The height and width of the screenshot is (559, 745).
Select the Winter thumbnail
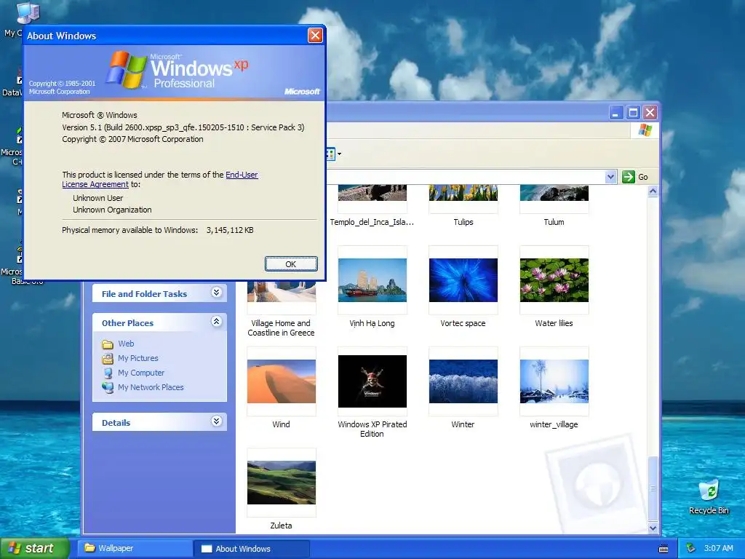click(x=463, y=381)
